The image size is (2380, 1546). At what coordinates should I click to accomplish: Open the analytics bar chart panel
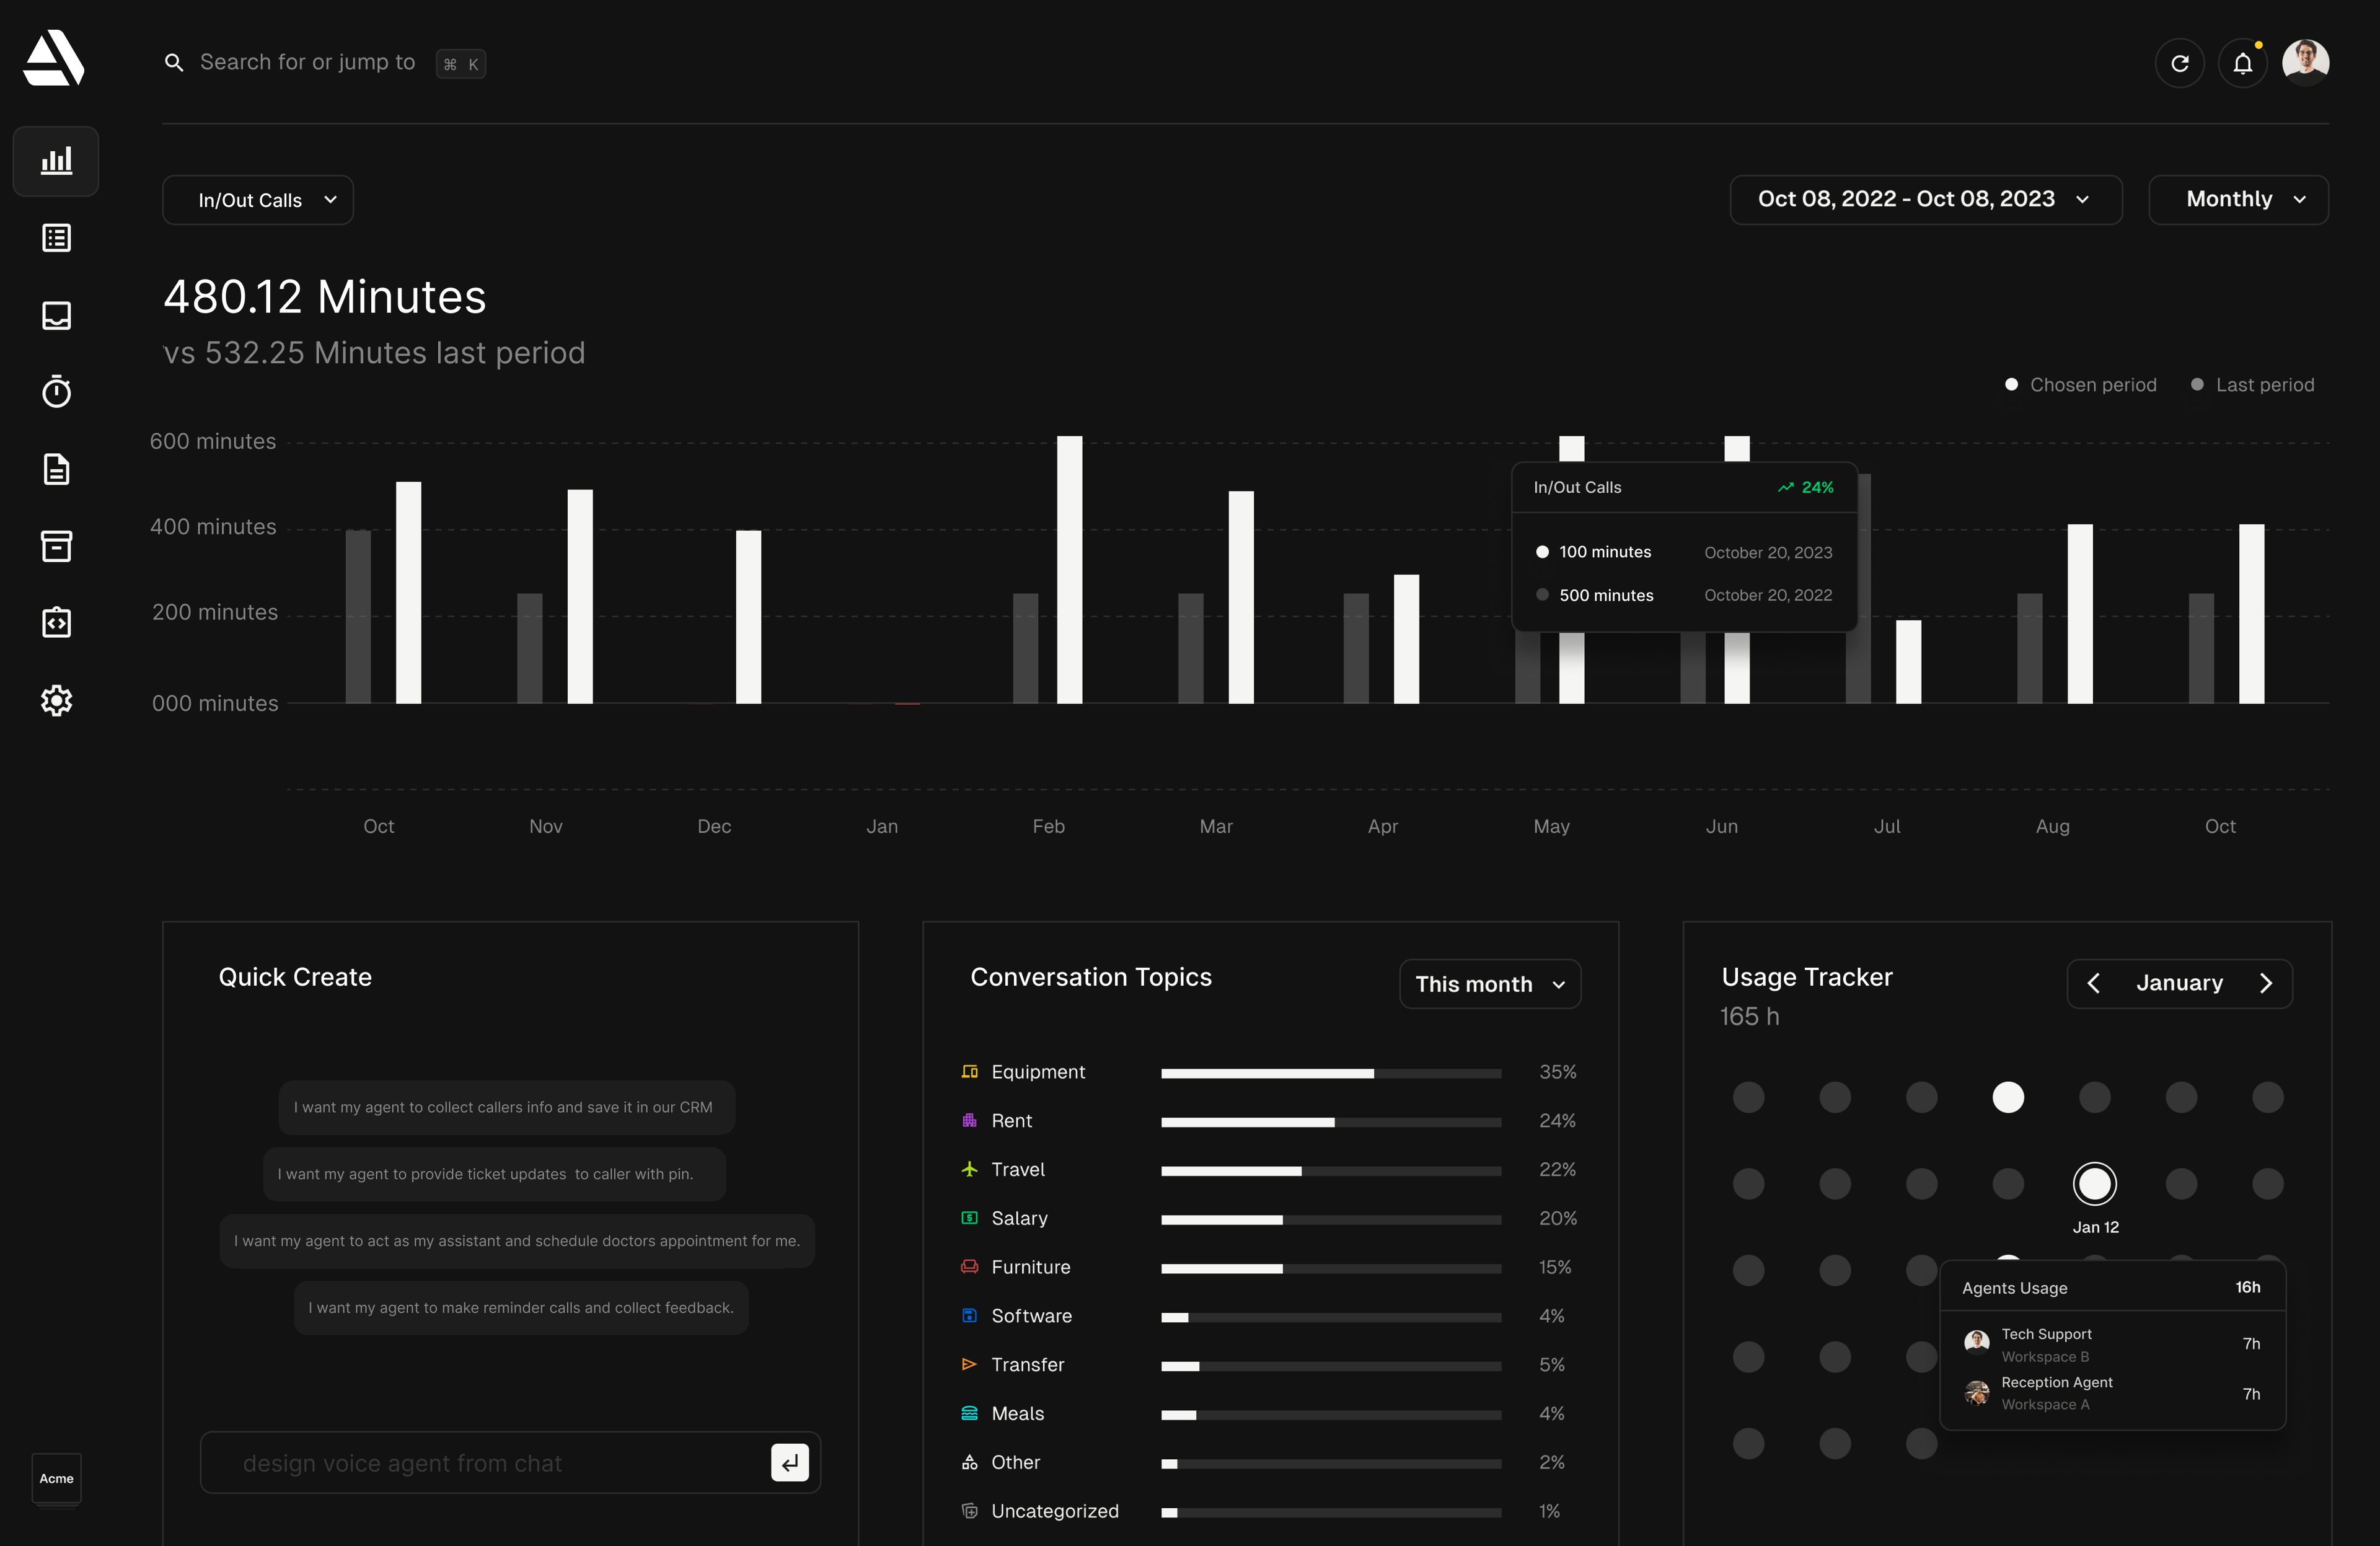55,160
